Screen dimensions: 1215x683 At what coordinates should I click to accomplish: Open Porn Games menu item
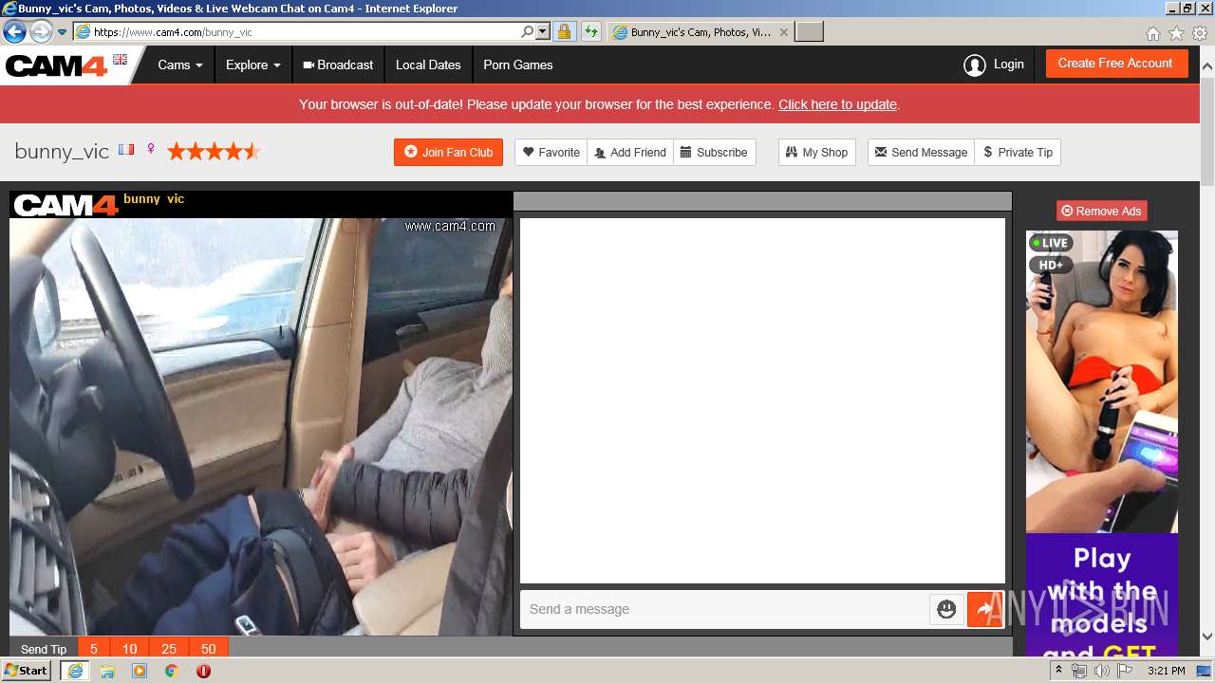[518, 65]
